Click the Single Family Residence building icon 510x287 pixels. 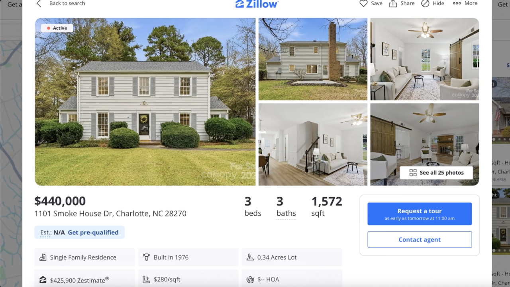[x=43, y=258]
